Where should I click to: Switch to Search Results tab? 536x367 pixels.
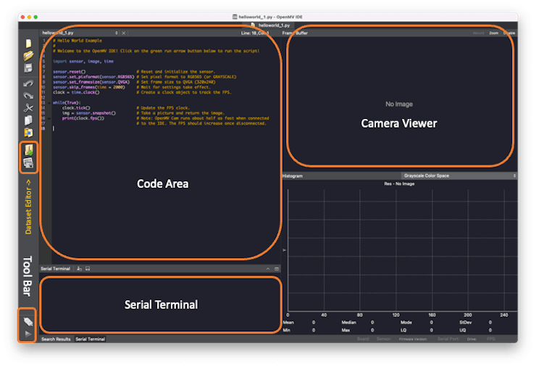[x=56, y=339]
